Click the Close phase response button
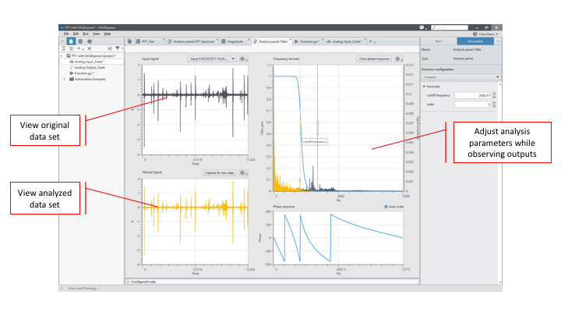 tap(375, 59)
